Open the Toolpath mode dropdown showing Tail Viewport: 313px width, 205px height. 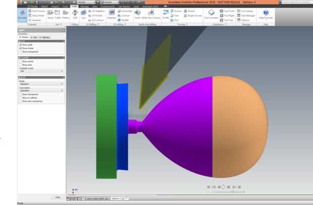(x=41, y=71)
